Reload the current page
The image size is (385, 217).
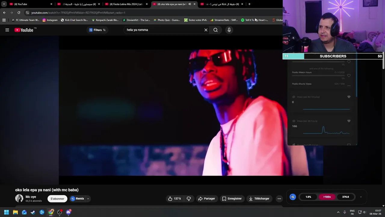19,13
